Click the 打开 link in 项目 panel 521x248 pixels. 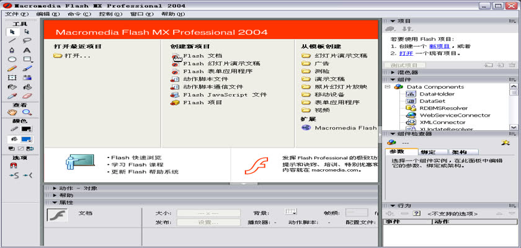pyautogui.click(x=406, y=53)
